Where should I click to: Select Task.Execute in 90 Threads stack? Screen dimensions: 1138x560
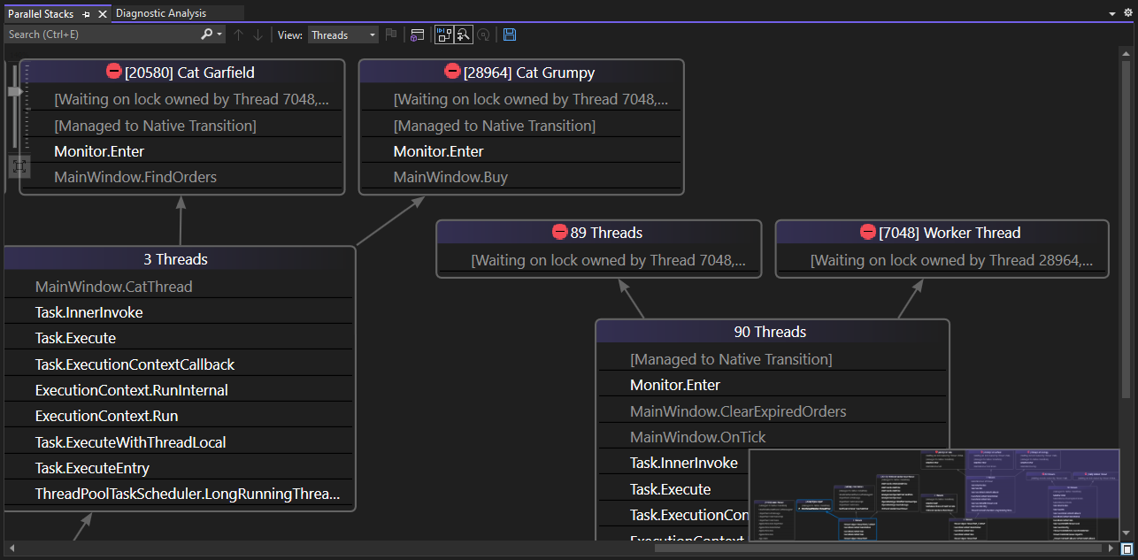pos(673,489)
